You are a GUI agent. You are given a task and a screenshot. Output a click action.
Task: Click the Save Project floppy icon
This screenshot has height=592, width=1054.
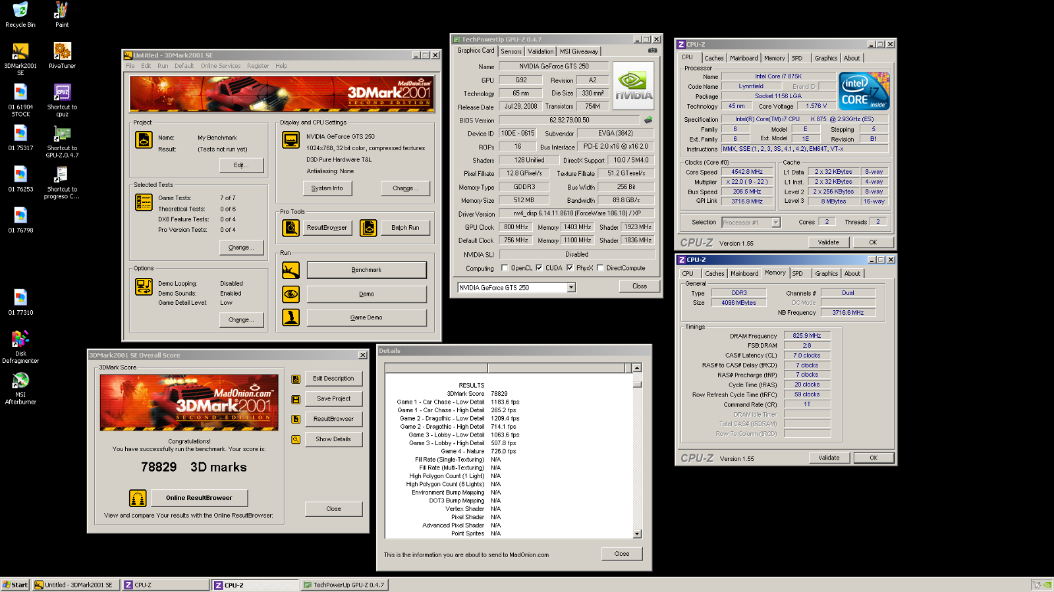[x=296, y=399]
